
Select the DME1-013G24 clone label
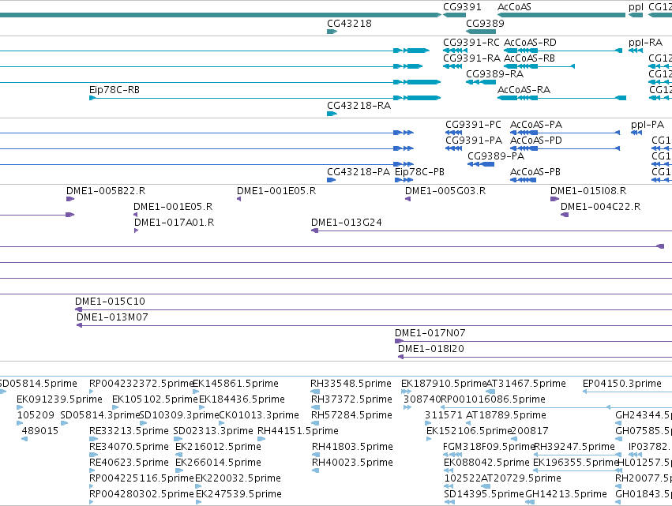point(347,223)
